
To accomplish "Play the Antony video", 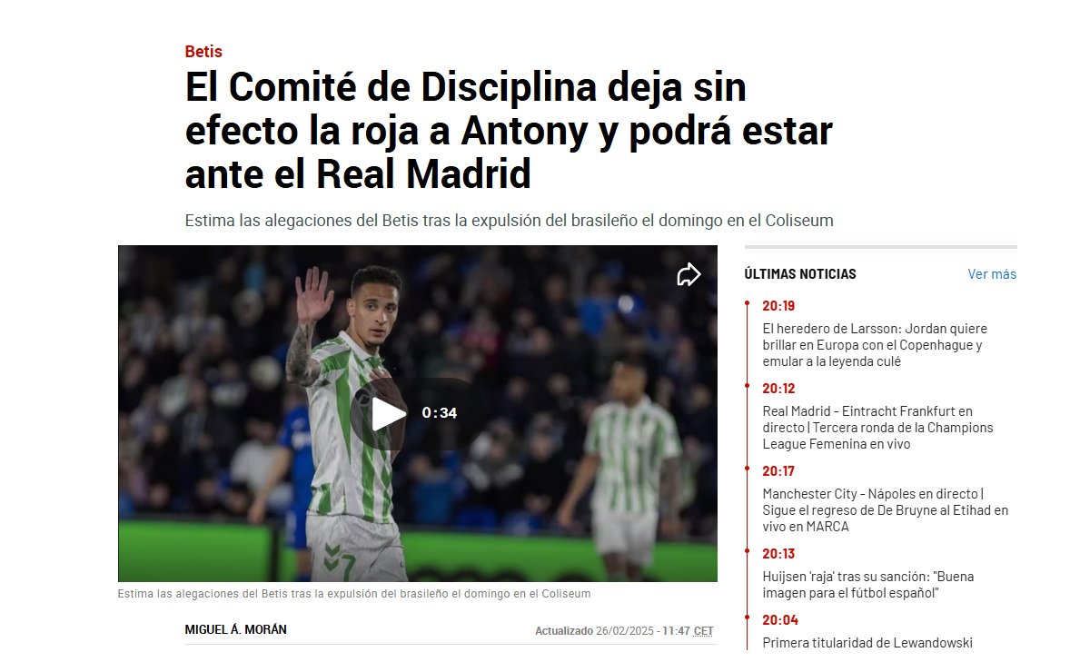I will (389, 414).
